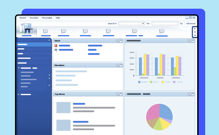The width and height of the screenshot is (219, 135).
Task: Open the bar chart panel options menu icon
Action: pyautogui.click(x=189, y=41)
